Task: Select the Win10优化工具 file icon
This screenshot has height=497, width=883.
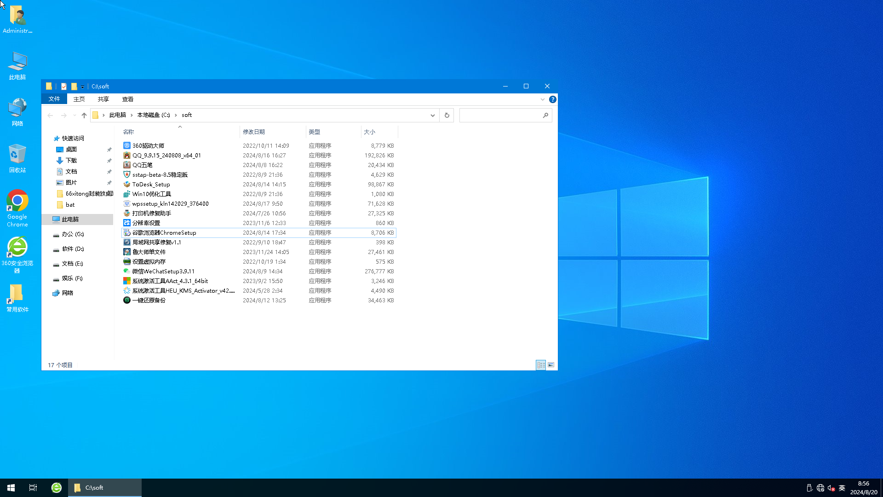Action: (x=127, y=194)
